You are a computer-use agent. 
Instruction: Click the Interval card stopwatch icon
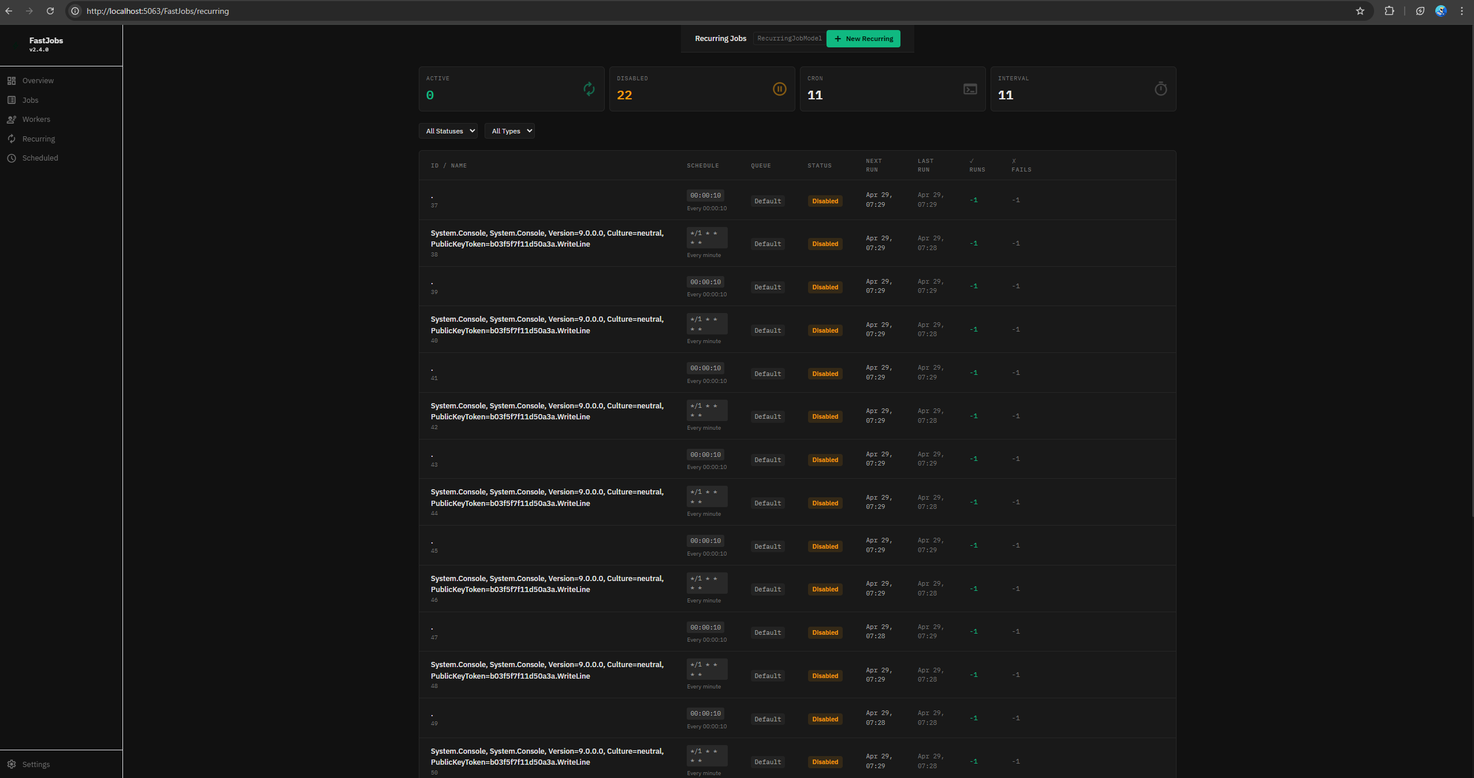tap(1160, 89)
